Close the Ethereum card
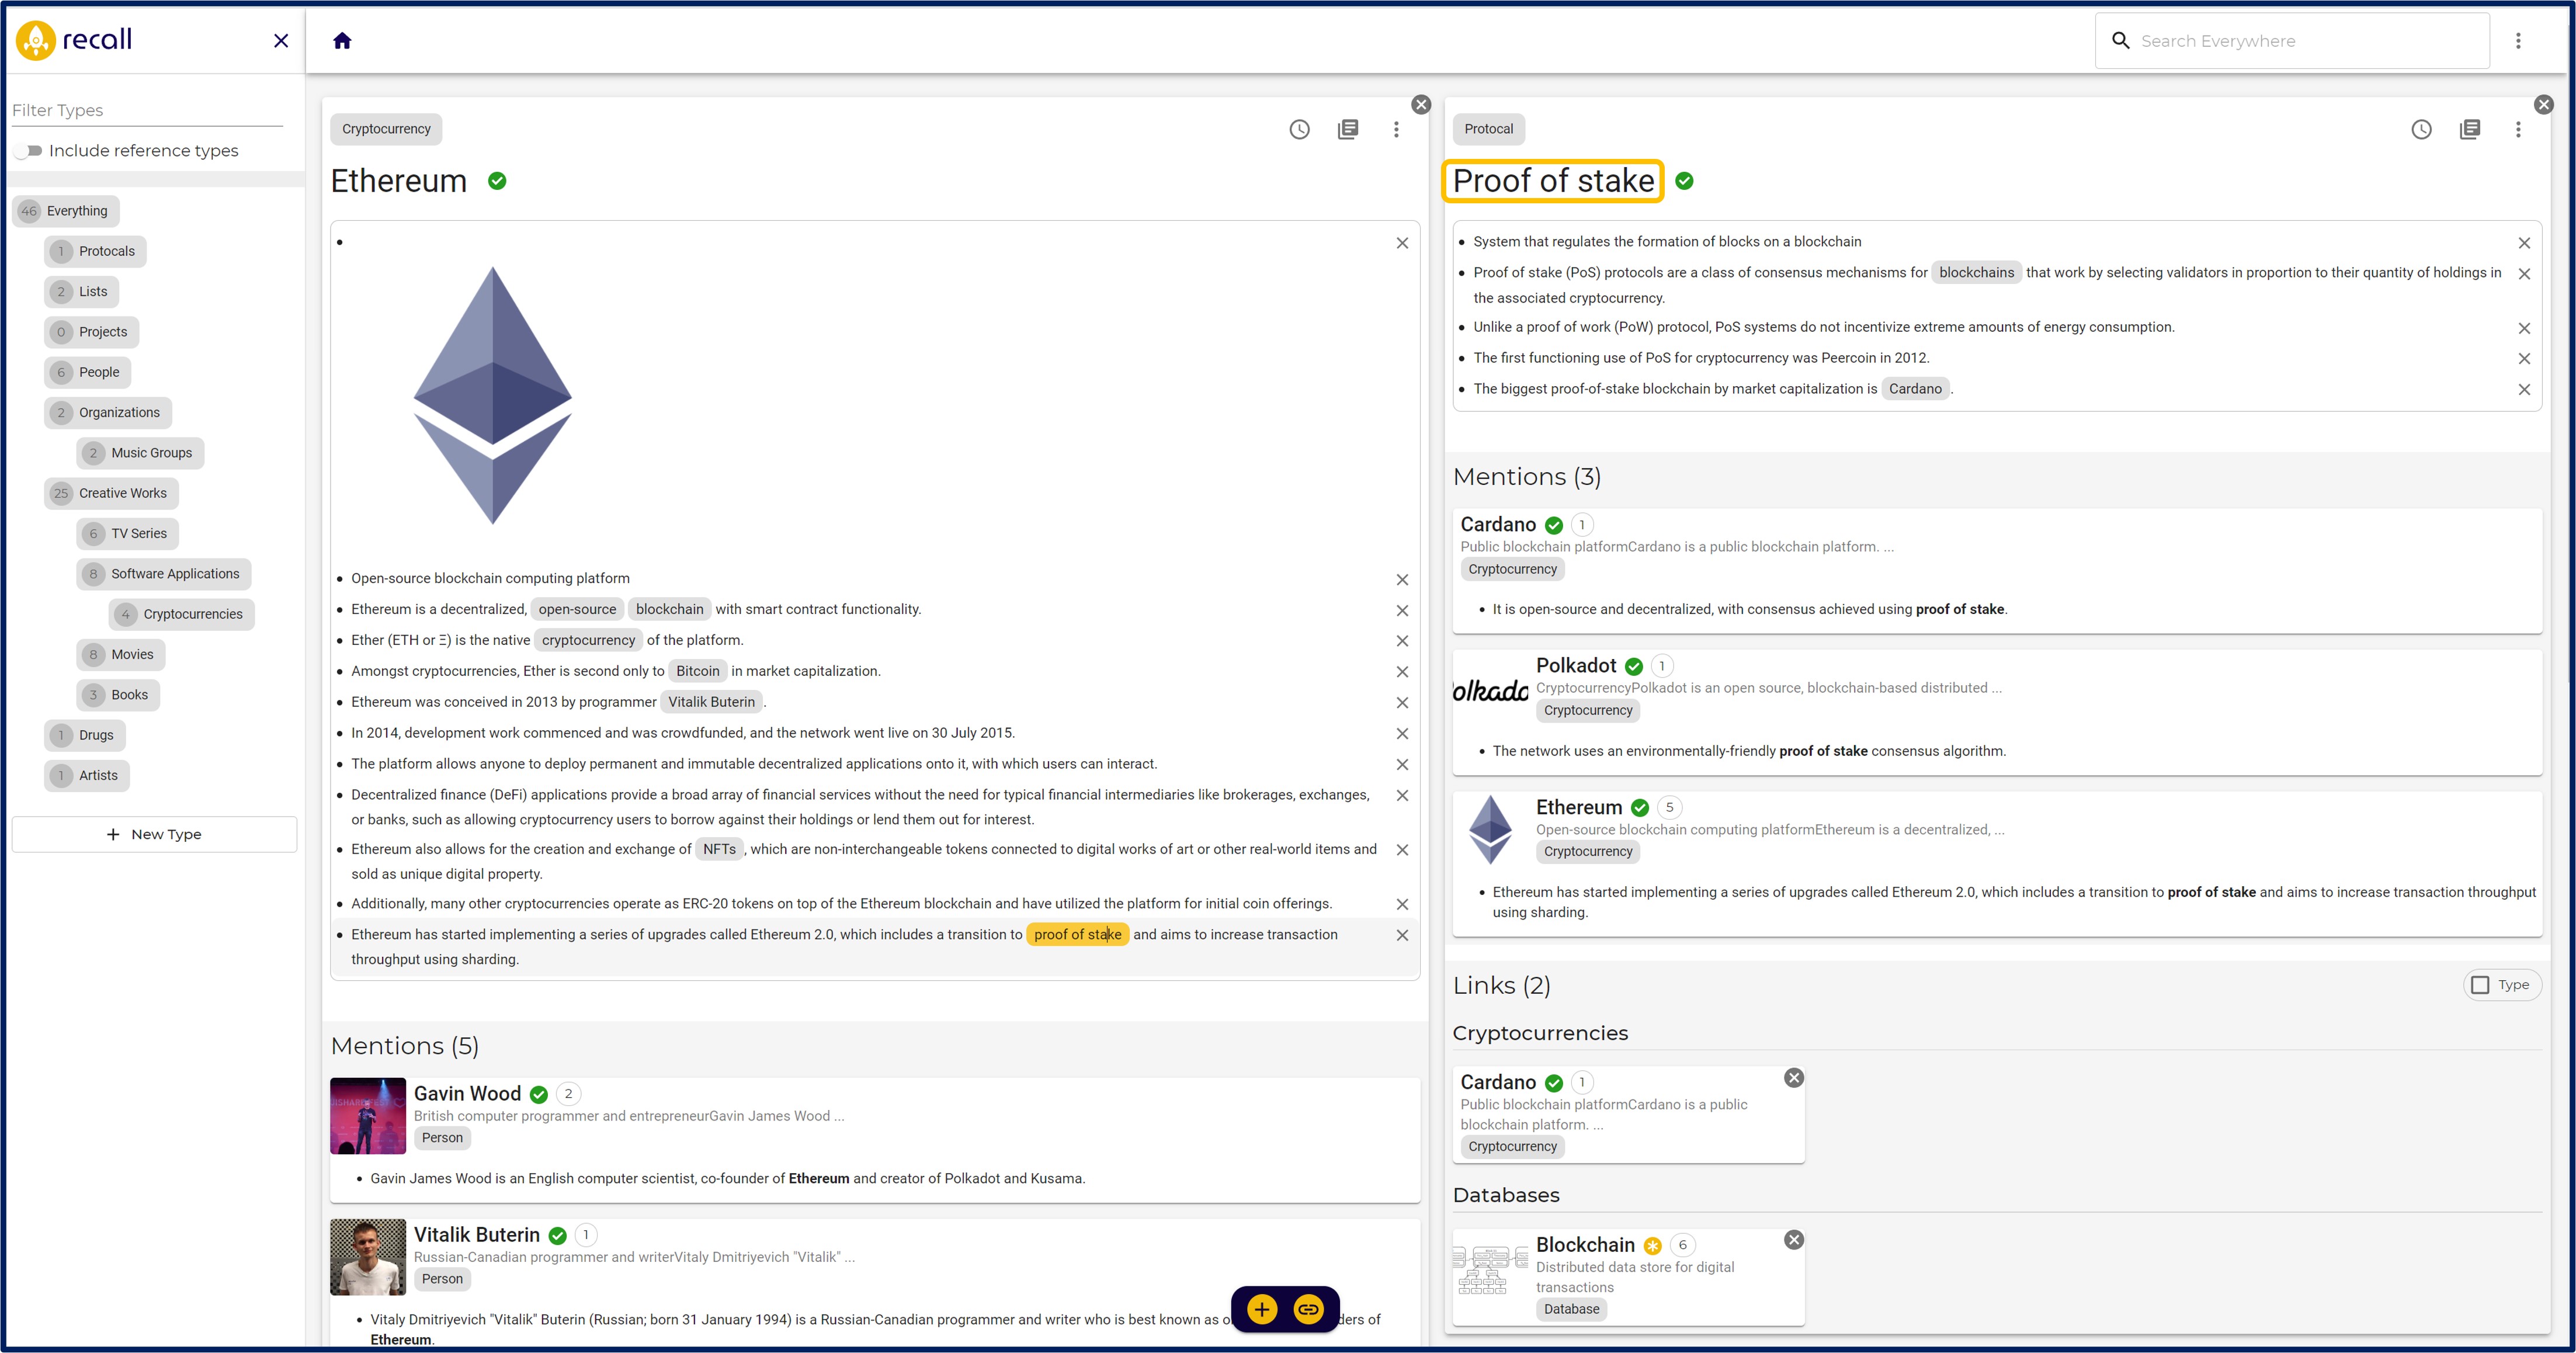 click(x=1421, y=105)
